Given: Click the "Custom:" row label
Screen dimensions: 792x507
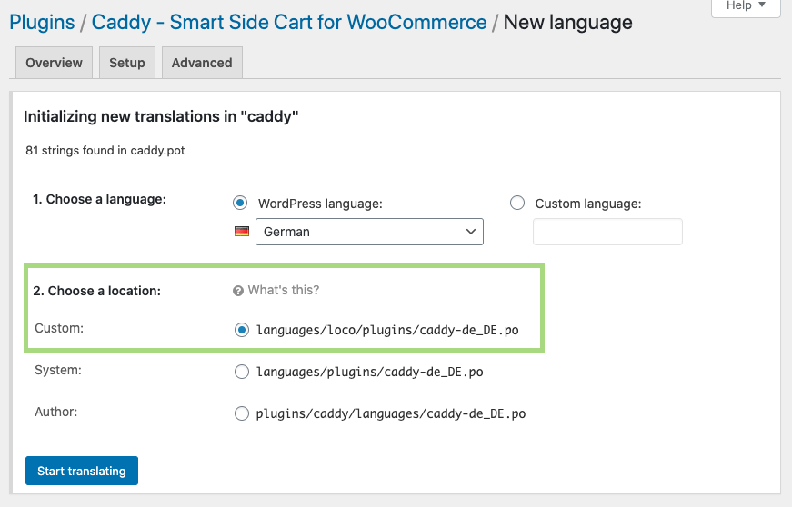Looking at the screenshot, I should [x=59, y=328].
